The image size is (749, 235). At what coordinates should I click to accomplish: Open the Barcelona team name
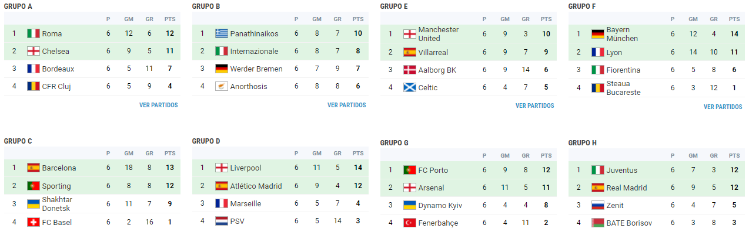tap(59, 168)
